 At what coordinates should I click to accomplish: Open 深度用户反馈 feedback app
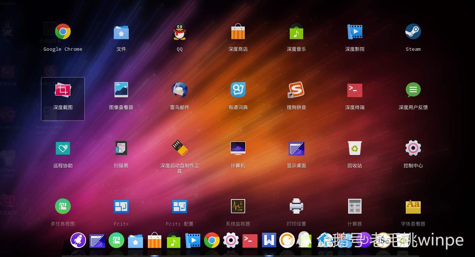pos(413,90)
